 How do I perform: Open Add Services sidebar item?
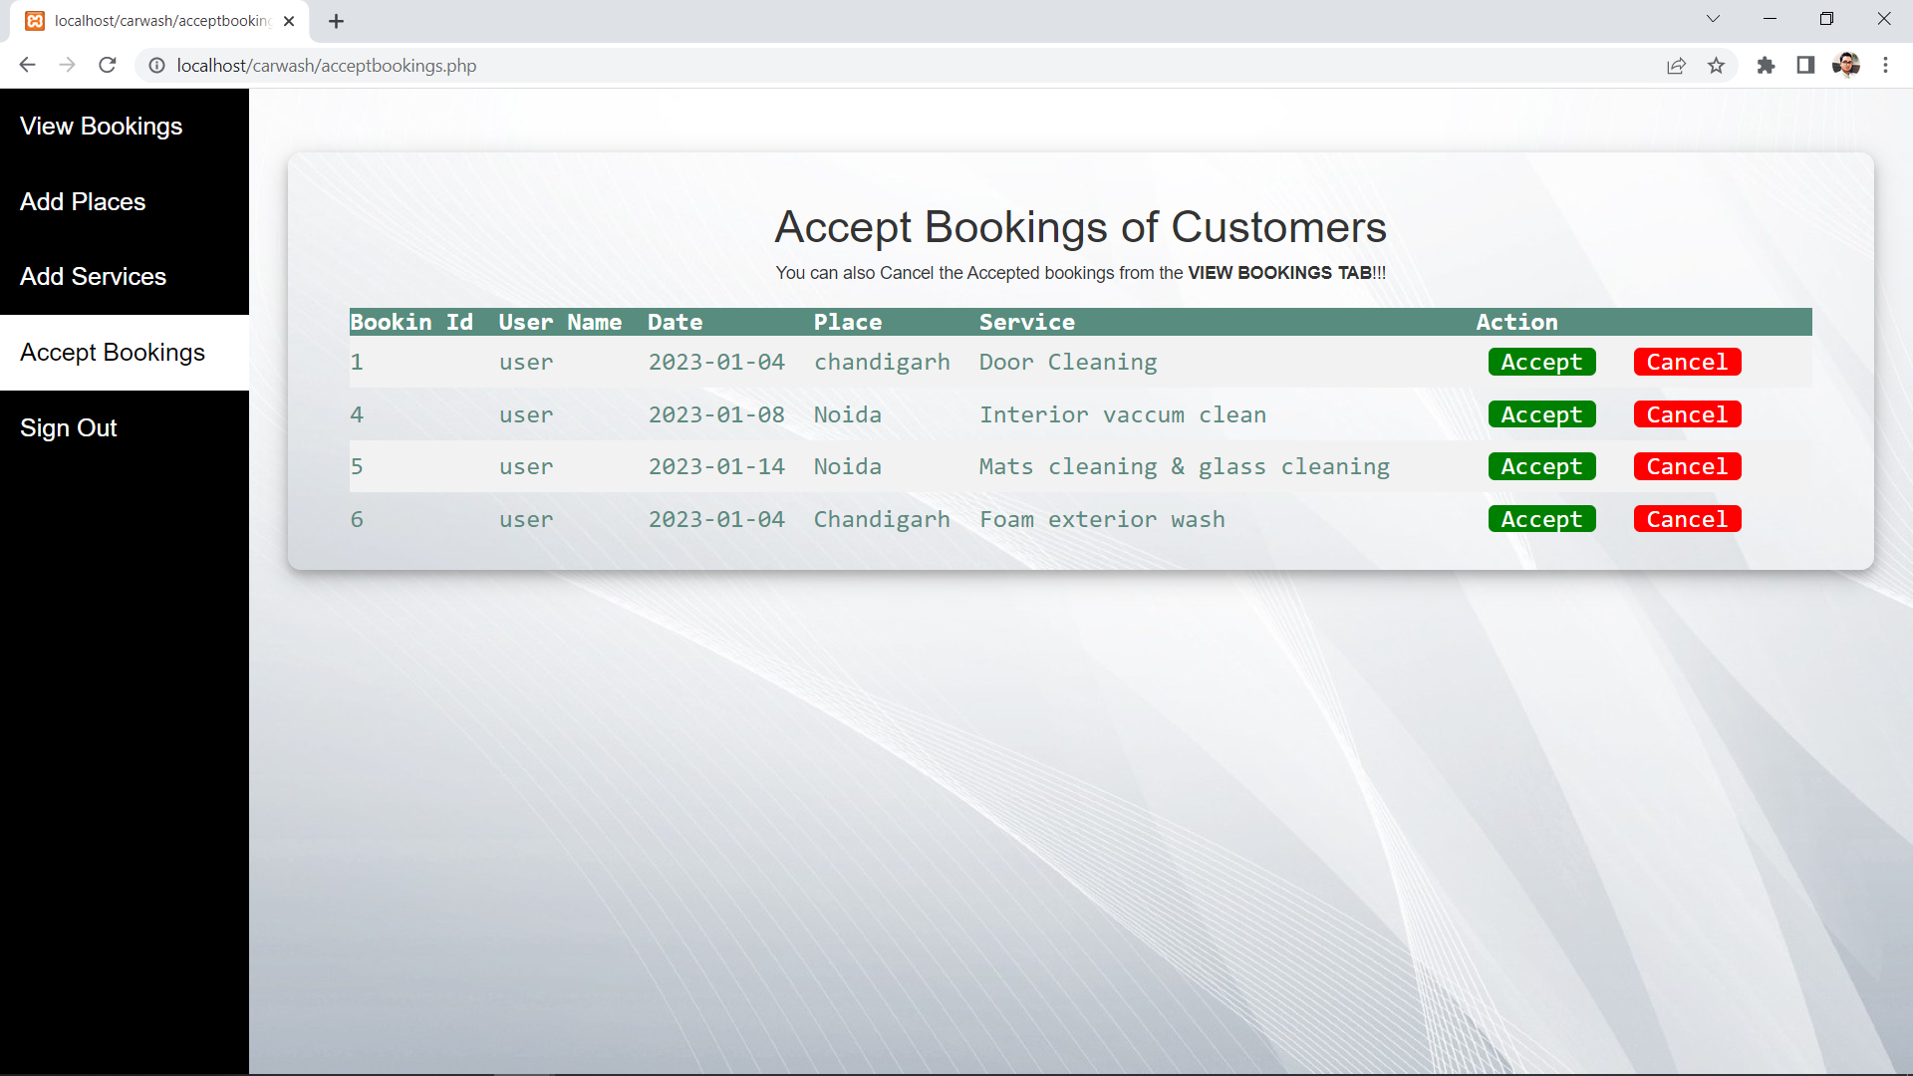93,277
